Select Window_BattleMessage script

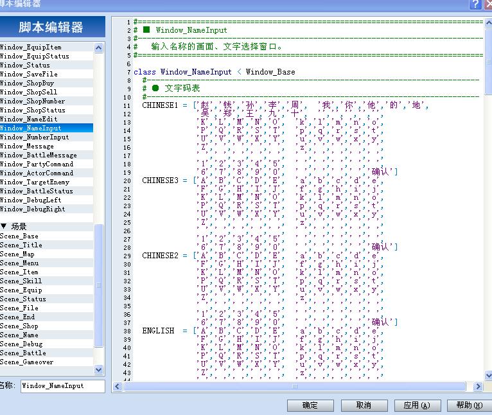click(46, 155)
